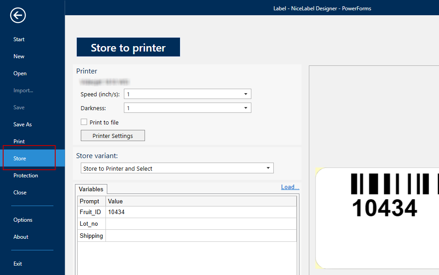The image size is (439, 275).
Task: Select the Shipping prompt row
Action: point(92,236)
